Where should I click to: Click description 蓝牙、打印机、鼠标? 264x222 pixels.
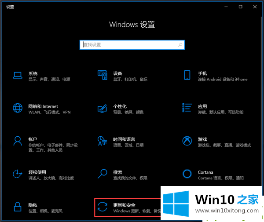(x=130, y=79)
